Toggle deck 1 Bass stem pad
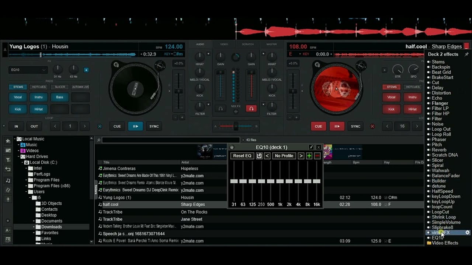The image size is (472, 265). (x=59, y=97)
